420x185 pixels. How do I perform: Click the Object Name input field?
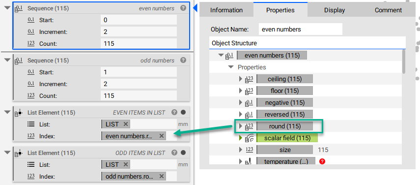pyautogui.click(x=301, y=29)
